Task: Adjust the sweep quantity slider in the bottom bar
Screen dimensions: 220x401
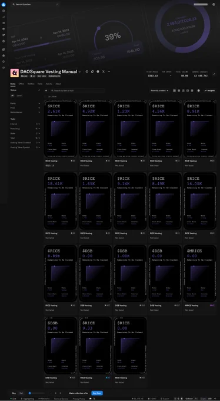Action: tap(36, 393)
